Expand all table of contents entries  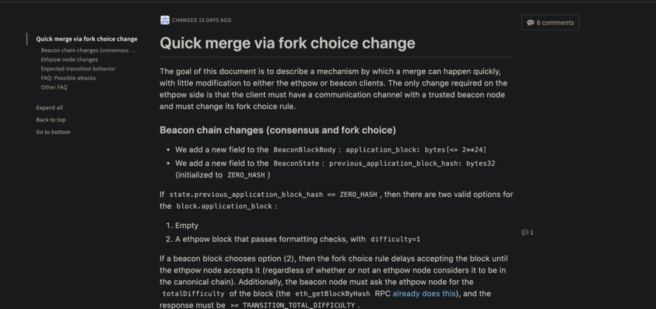tap(49, 107)
